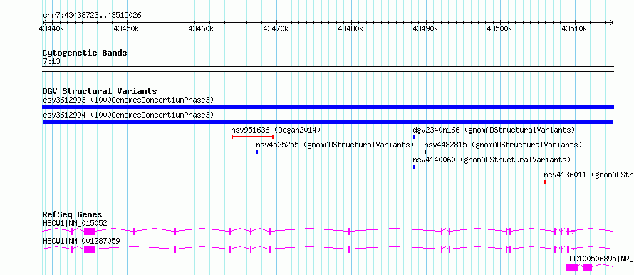Click the HECW1|NM_001287059 gene label

tap(81, 241)
